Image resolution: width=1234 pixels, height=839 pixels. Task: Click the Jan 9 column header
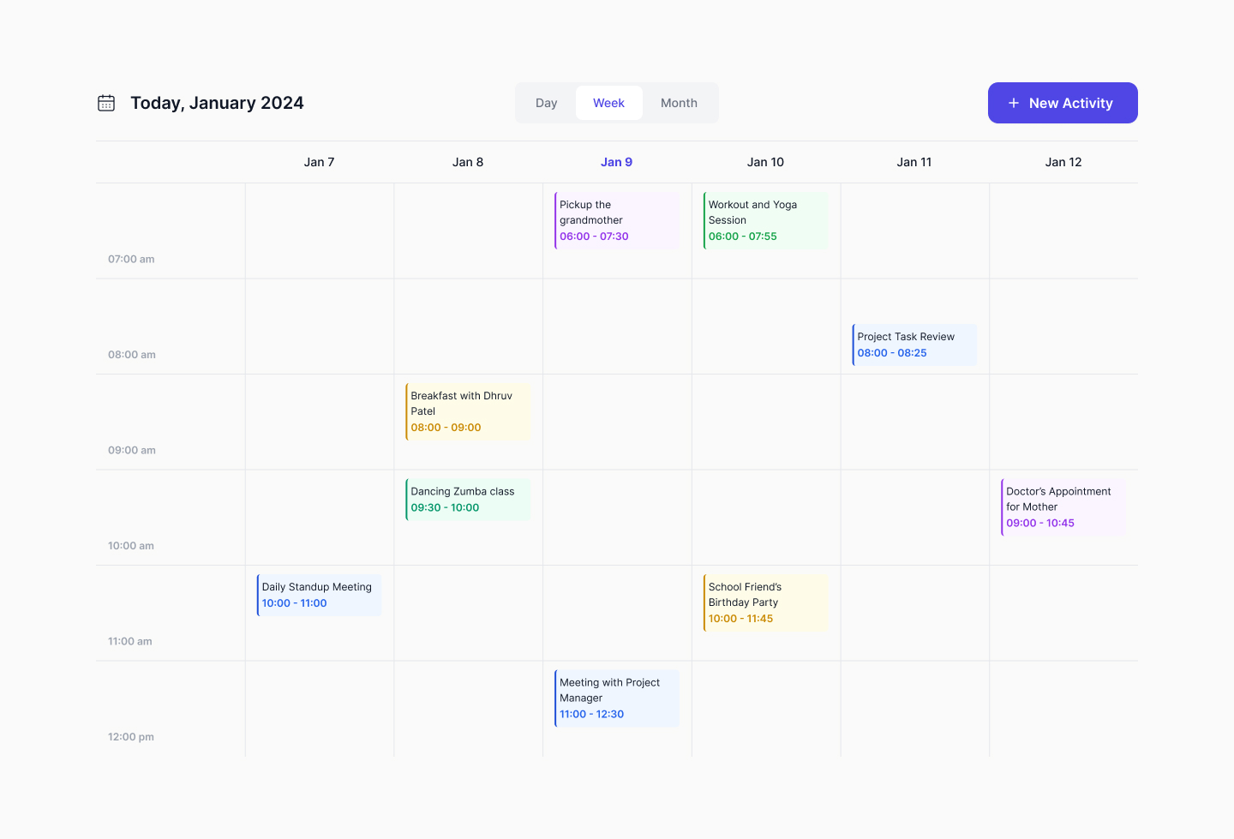(x=616, y=162)
